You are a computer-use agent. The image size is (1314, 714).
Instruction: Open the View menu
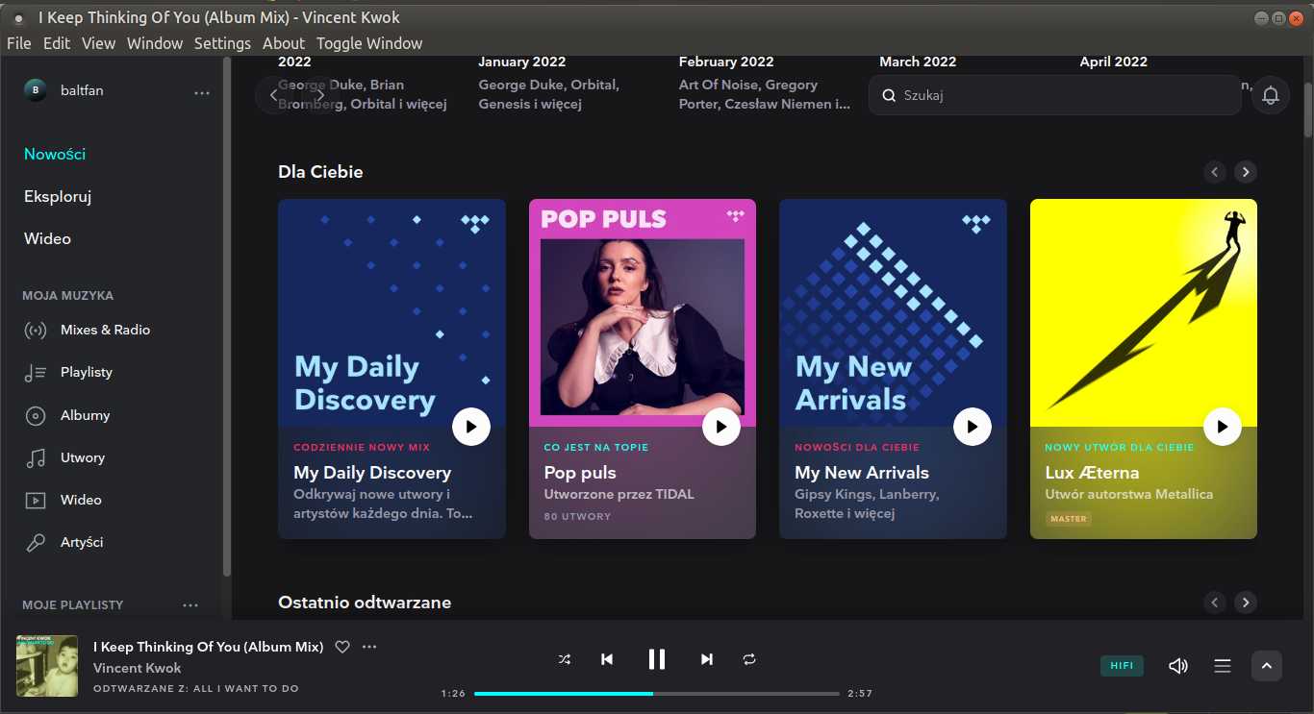point(99,43)
